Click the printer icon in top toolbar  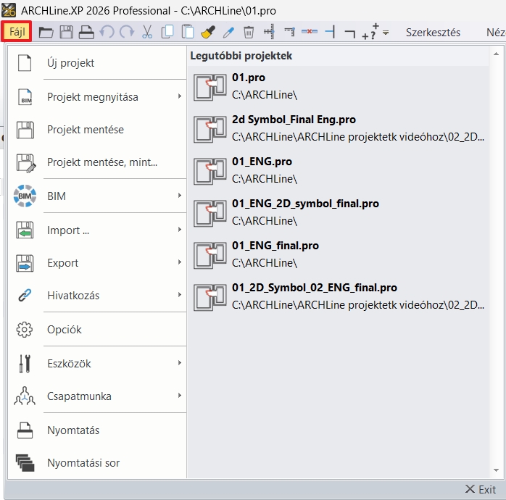(86, 33)
